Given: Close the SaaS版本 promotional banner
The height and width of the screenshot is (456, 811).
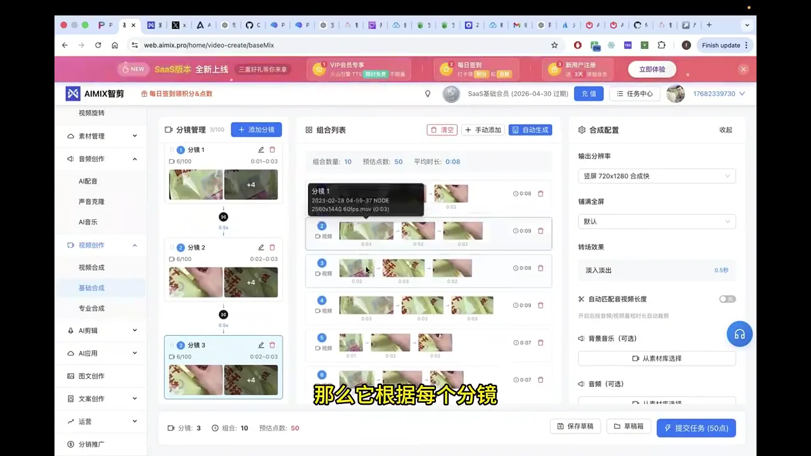Looking at the screenshot, I should point(743,69).
